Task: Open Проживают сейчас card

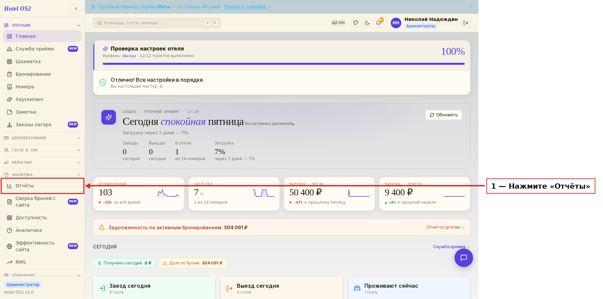Action: (x=409, y=288)
